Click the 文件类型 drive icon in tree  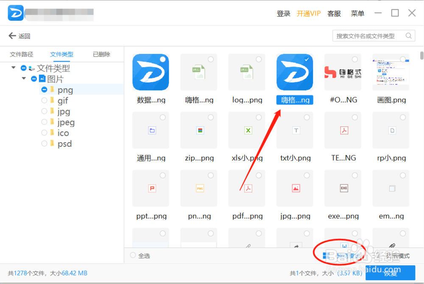32,68
